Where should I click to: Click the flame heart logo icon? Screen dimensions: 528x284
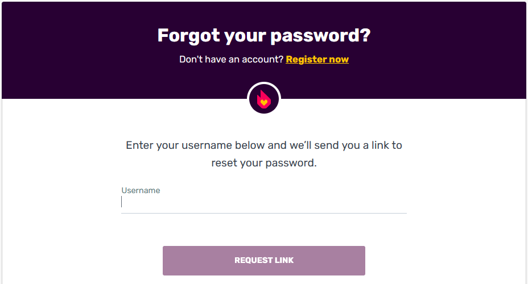tap(264, 99)
